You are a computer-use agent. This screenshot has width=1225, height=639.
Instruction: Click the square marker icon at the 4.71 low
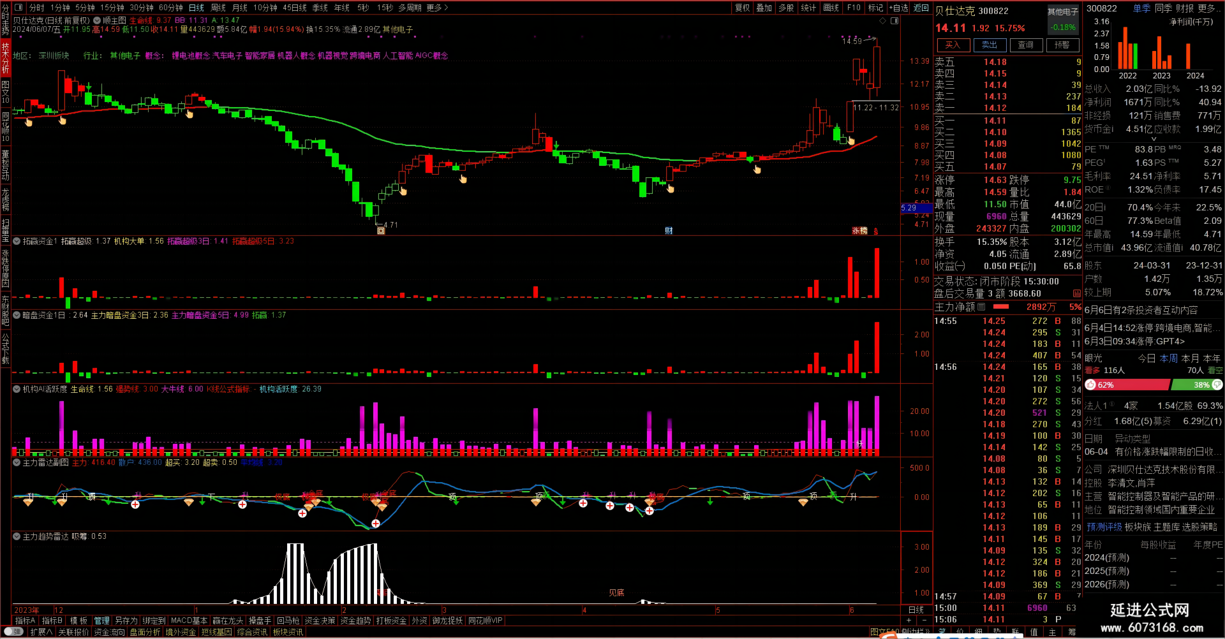coord(381,231)
